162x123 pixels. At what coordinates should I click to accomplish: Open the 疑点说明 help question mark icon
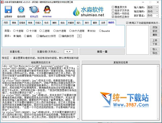point(21,10)
